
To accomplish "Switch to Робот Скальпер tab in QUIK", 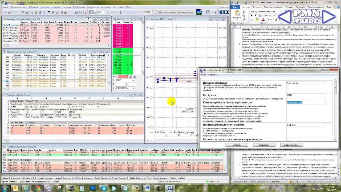I will tap(102, 178).
